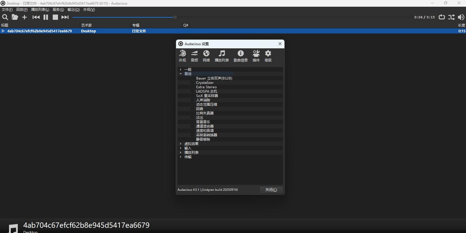The image size is (466, 233).
Task: Toggle the repeat icon in the toolbar
Action: pos(442,17)
